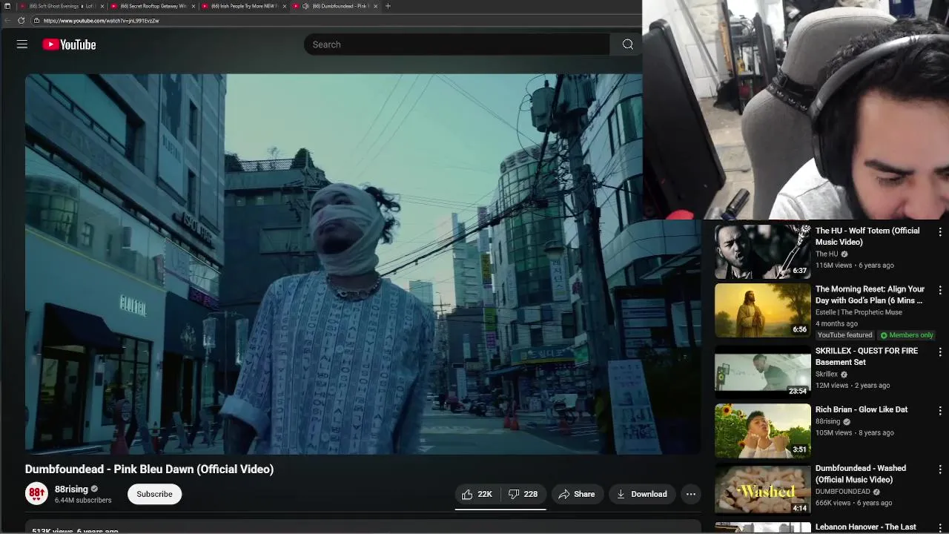Open options for Wolf Totem video
Viewport: 949px width, 534px height.
(x=940, y=232)
